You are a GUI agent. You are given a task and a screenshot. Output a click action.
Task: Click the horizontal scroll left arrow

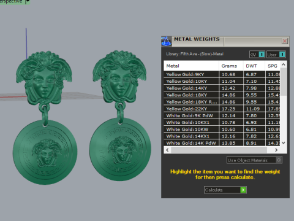(167, 150)
